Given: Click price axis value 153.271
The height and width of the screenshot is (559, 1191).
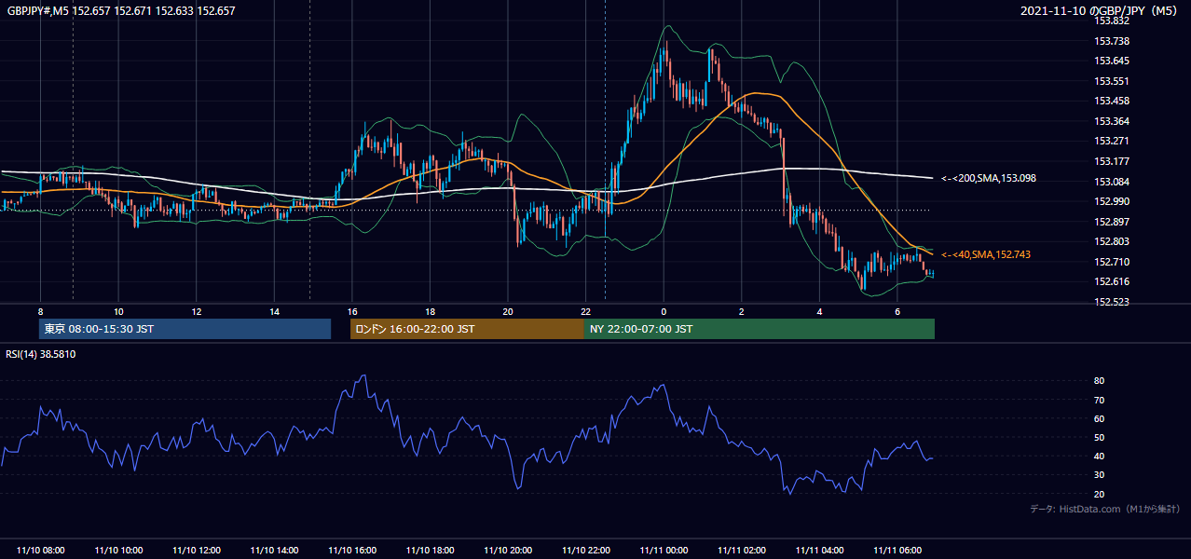Looking at the screenshot, I should pyautogui.click(x=1111, y=141).
